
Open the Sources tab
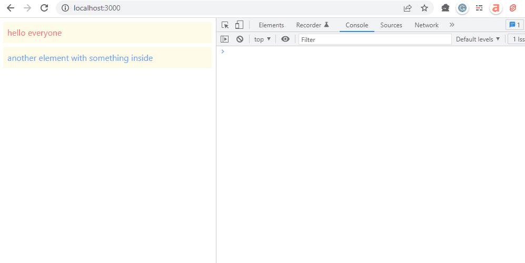[391, 25]
